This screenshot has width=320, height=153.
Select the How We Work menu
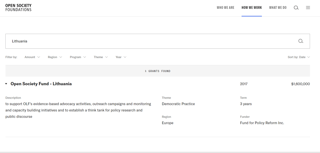252,8
